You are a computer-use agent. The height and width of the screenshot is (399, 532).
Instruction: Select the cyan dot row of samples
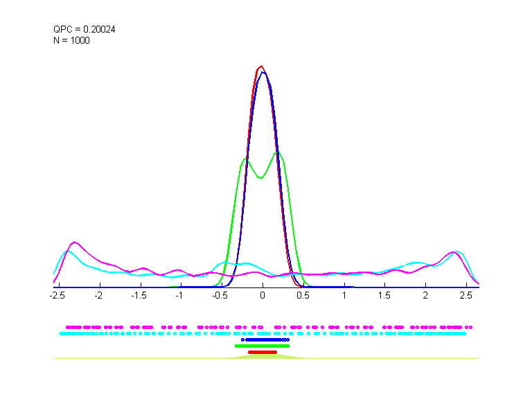point(262,333)
